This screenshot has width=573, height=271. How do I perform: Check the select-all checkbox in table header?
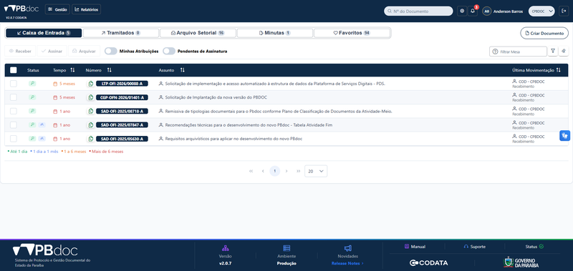point(14,70)
